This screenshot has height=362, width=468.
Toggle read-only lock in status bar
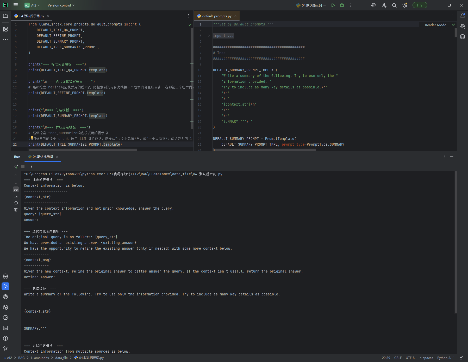pyautogui.click(x=461, y=358)
